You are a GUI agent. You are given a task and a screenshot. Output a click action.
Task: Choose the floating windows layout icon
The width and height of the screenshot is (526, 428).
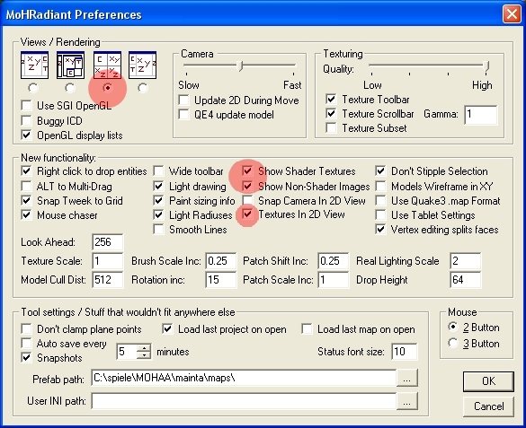pyautogui.click(x=70, y=65)
